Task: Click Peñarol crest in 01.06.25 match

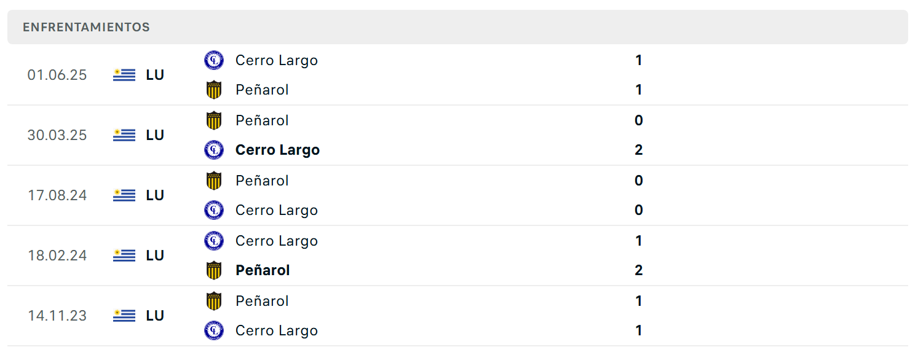Action: pyautogui.click(x=214, y=90)
